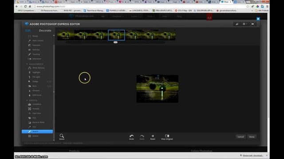Screen dimensions: 284x159
Task: Switch to the Edit tab
Action: pos(28,30)
